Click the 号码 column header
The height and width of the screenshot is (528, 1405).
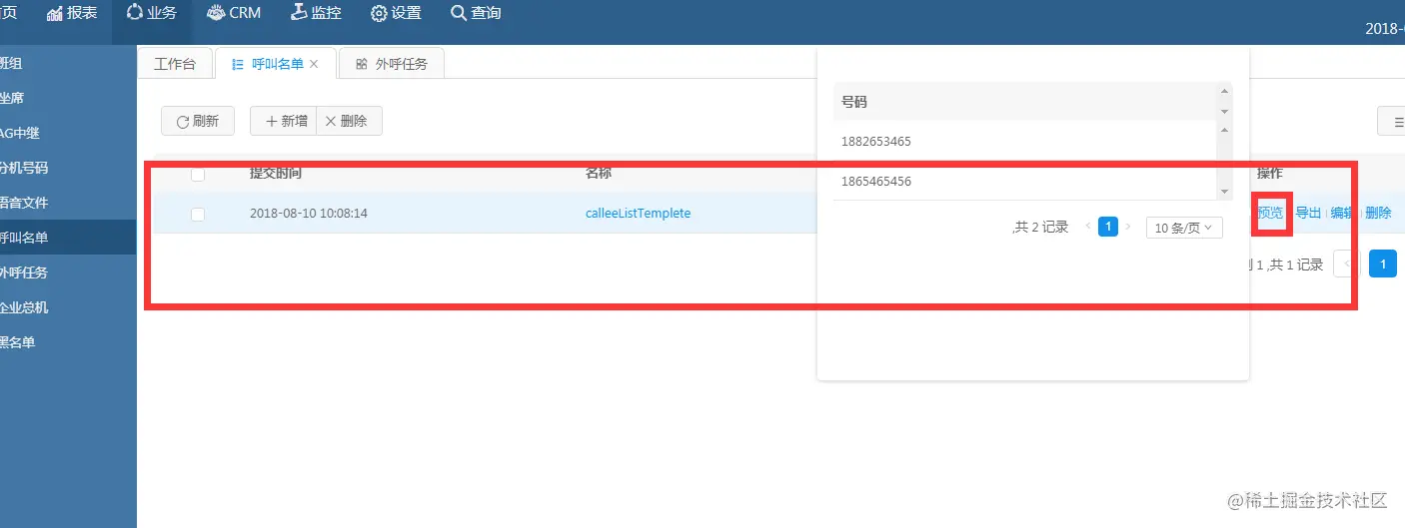[854, 102]
